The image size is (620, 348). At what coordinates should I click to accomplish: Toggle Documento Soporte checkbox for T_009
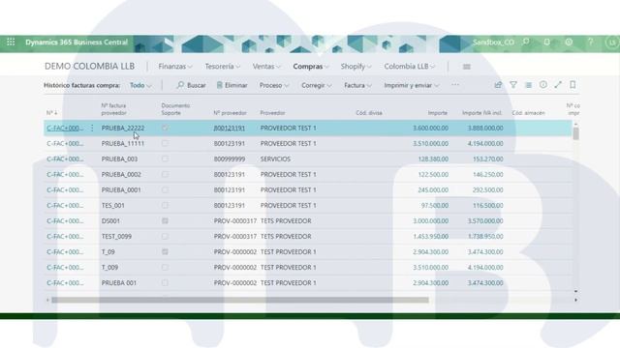[x=165, y=268]
